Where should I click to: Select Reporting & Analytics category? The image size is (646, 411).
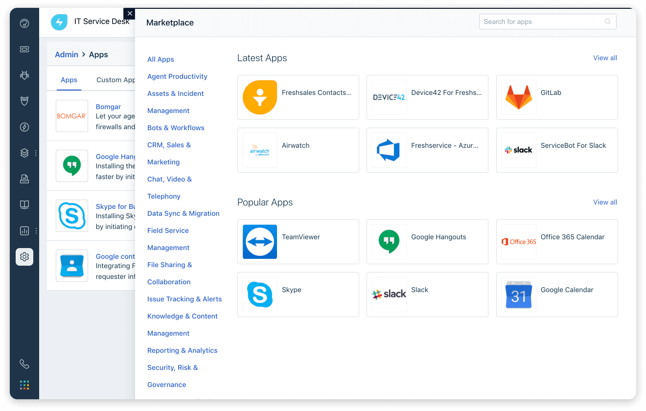182,350
